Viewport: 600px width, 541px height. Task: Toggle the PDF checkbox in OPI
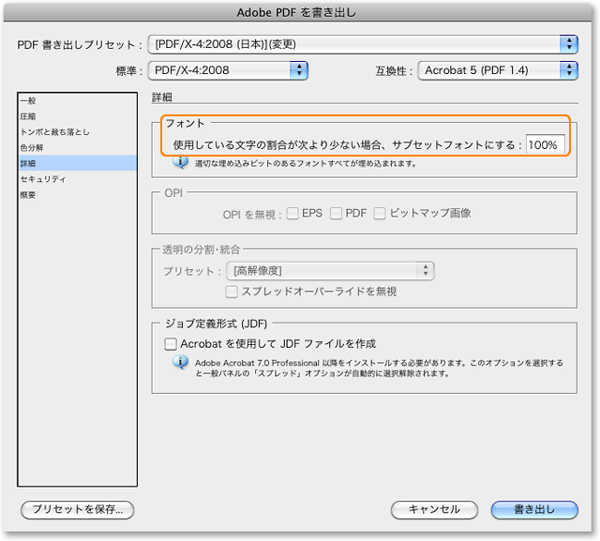[336, 213]
